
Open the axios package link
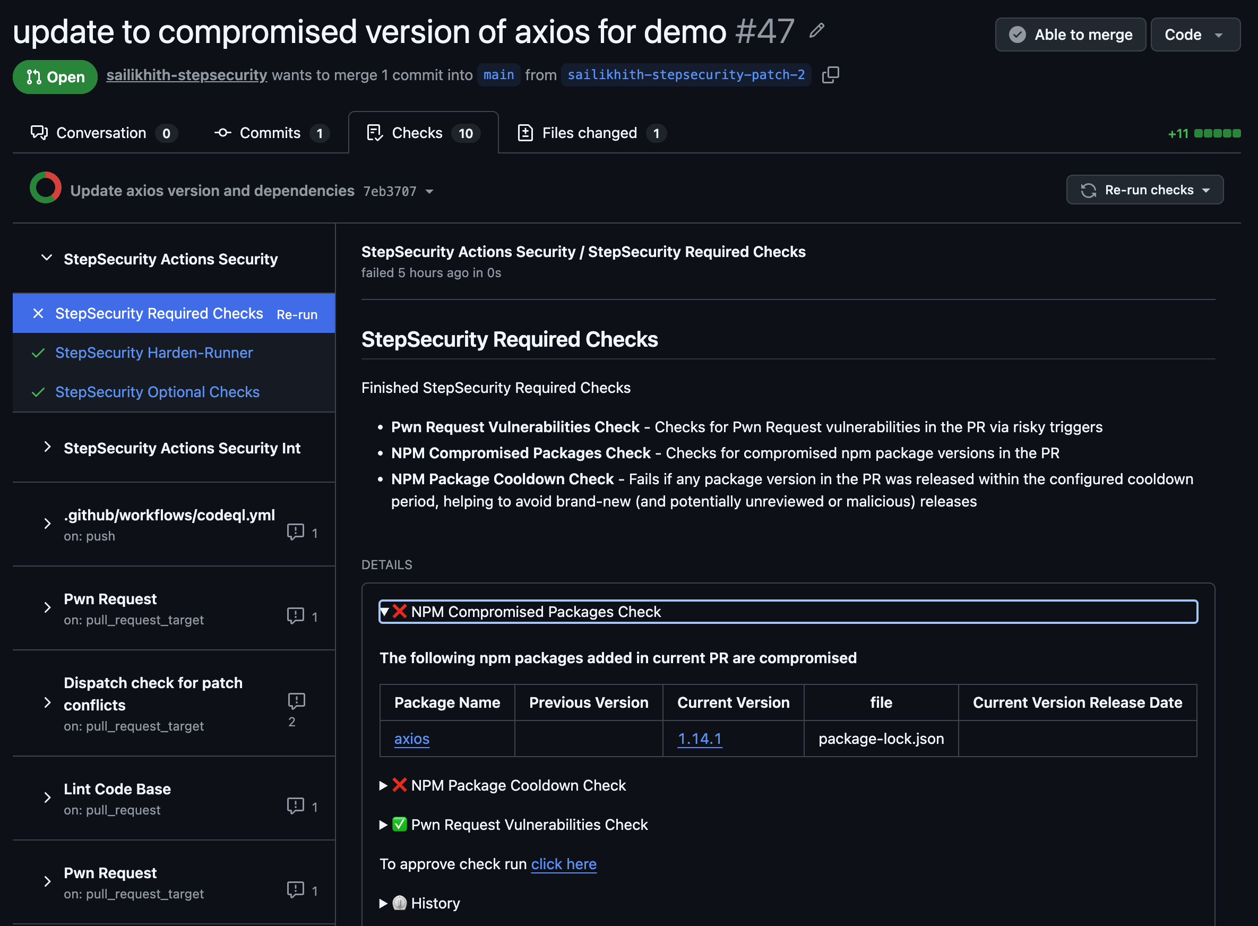pyautogui.click(x=411, y=739)
